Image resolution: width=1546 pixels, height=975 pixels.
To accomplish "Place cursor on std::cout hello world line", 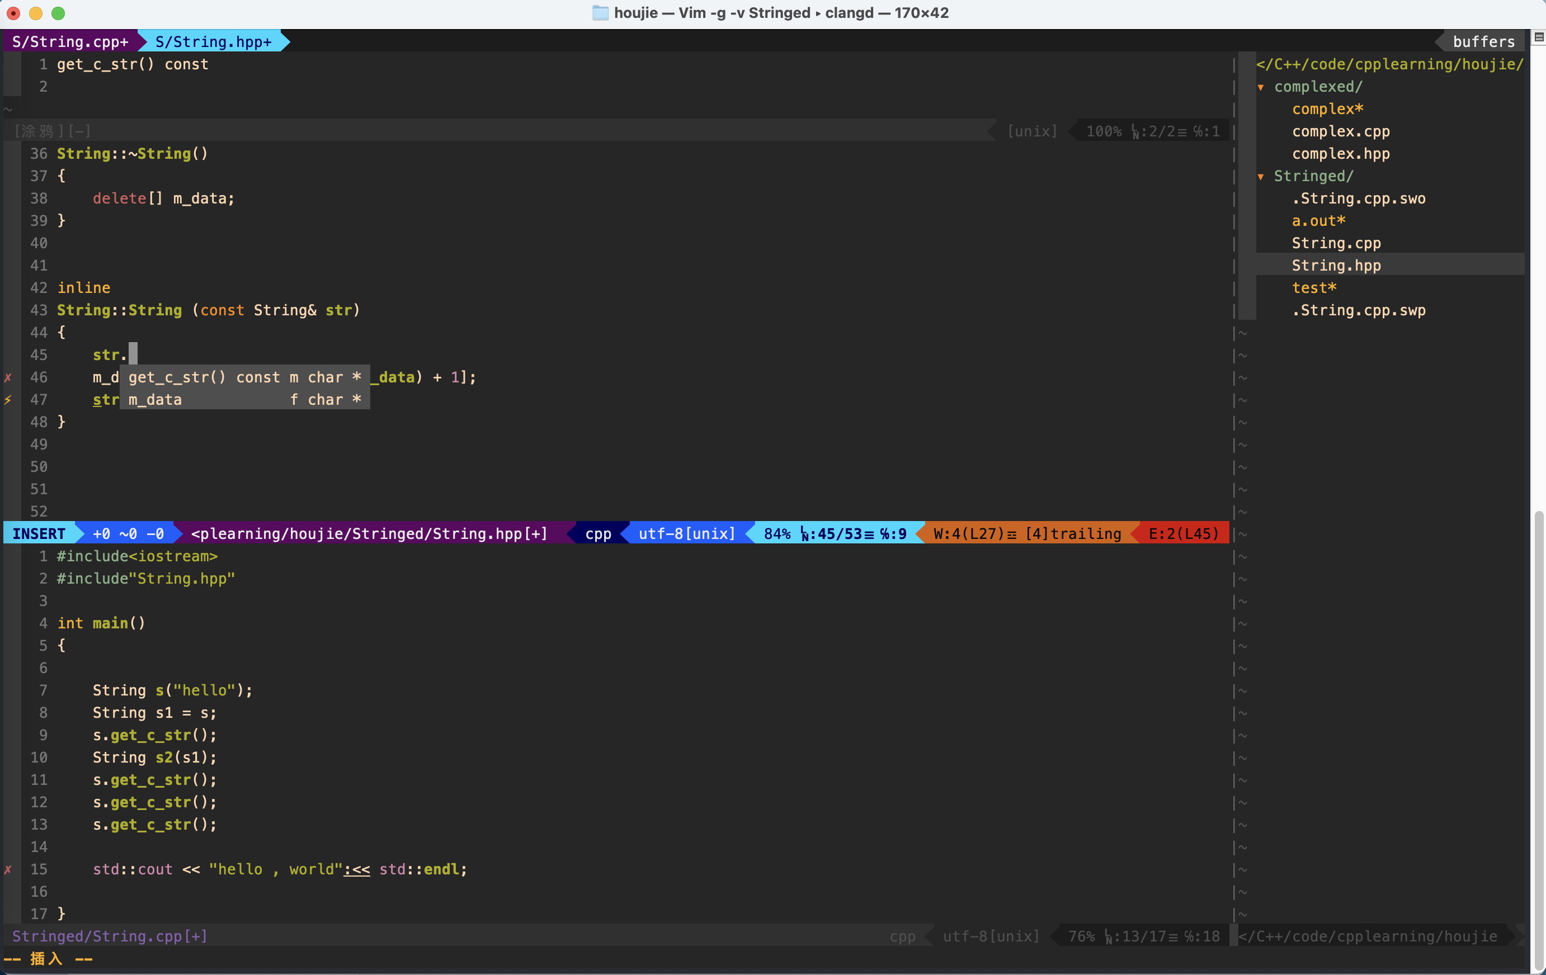I will [280, 870].
